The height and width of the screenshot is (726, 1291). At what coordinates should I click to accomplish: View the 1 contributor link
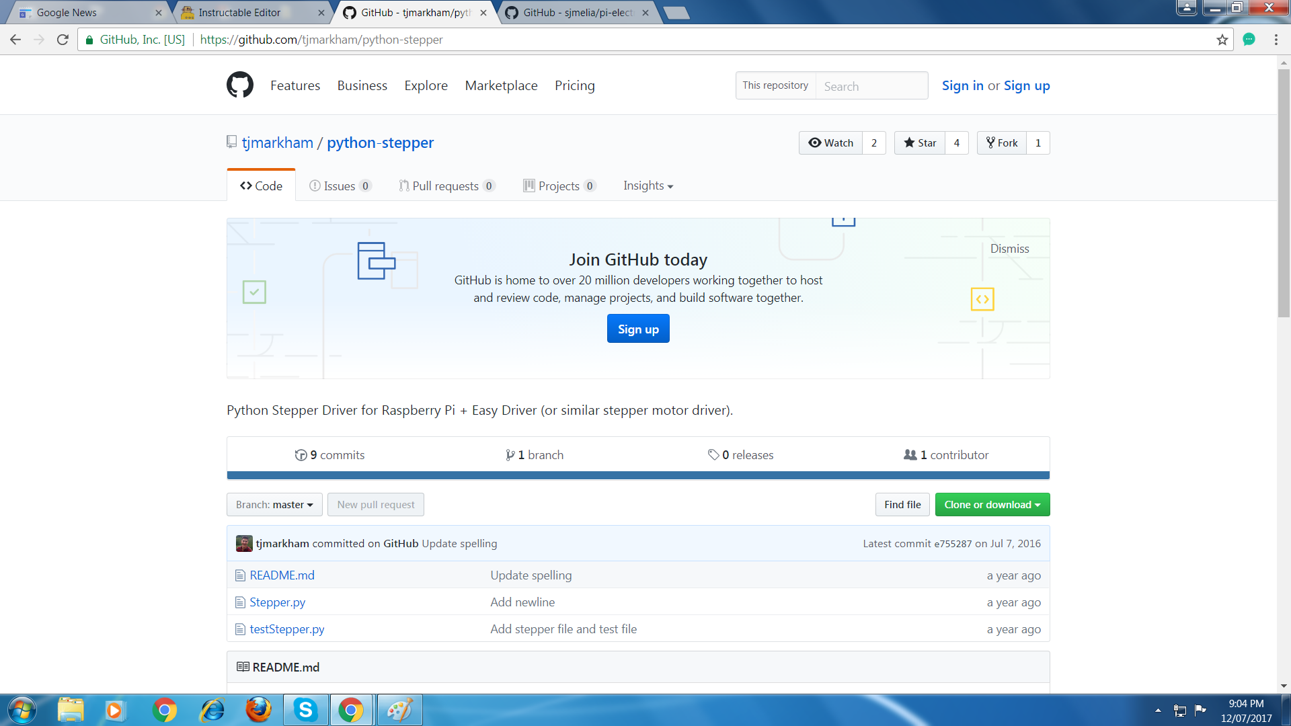click(946, 455)
